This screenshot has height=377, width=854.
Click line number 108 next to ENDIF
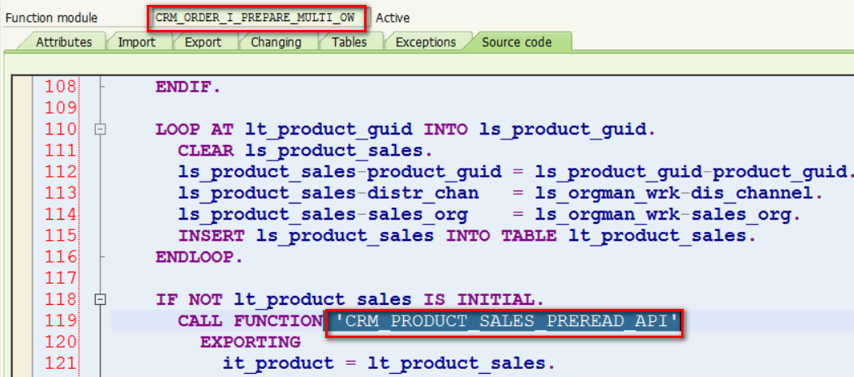click(x=61, y=88)
